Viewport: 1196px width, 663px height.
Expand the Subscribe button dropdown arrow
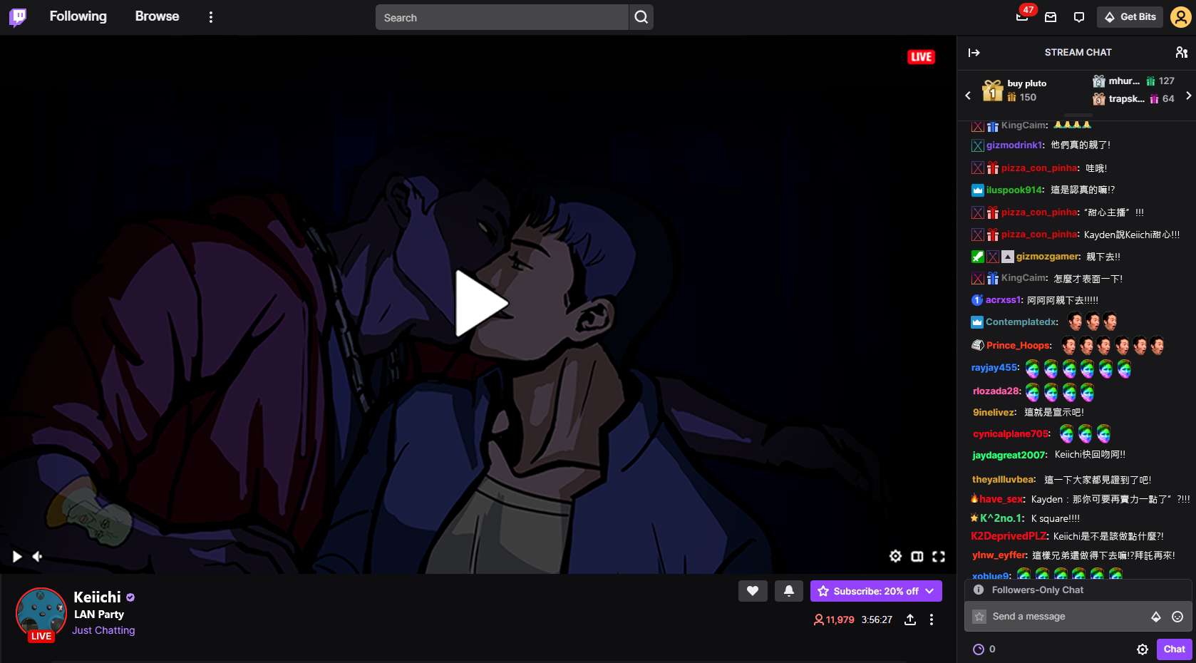(930, 591)
